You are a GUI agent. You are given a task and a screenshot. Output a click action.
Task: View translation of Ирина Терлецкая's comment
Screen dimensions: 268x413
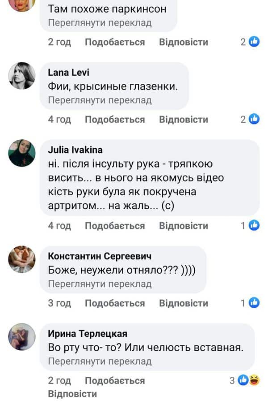[x=100, y=361]
